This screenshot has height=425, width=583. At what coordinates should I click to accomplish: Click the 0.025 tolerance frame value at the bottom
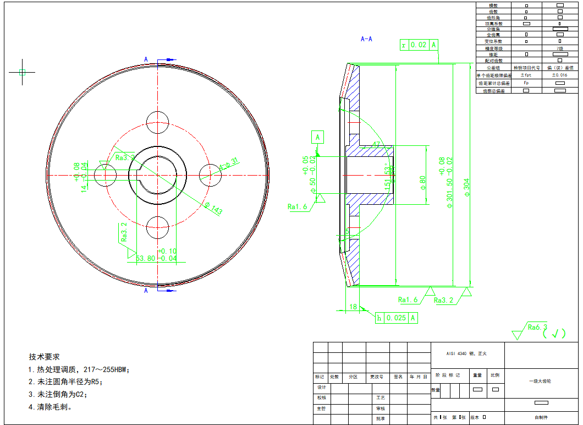pos(396,318)
